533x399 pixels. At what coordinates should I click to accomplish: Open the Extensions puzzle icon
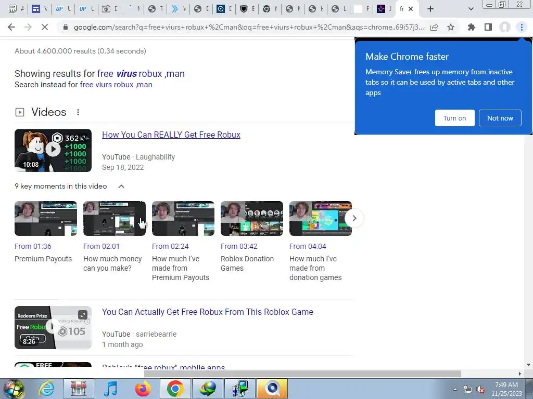pos(471,27)
